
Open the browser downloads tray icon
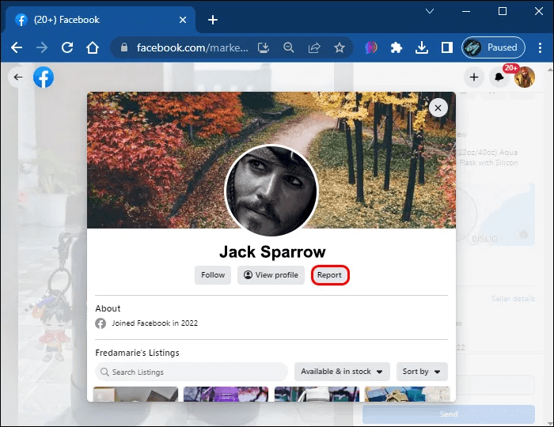point(422,47)
